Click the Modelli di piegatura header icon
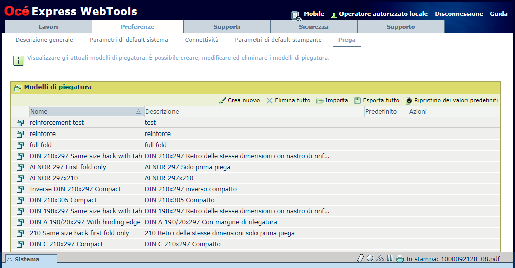 18,88
